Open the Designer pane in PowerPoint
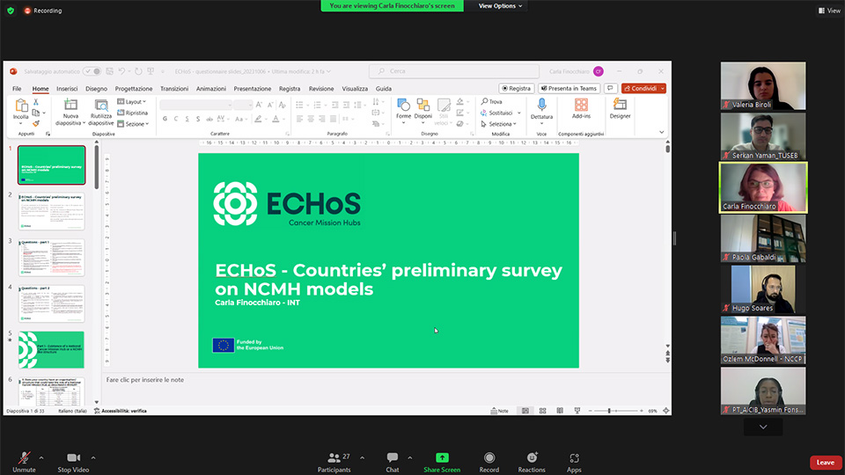This screenshot has width=845, height=475. (x=620, y=106)
